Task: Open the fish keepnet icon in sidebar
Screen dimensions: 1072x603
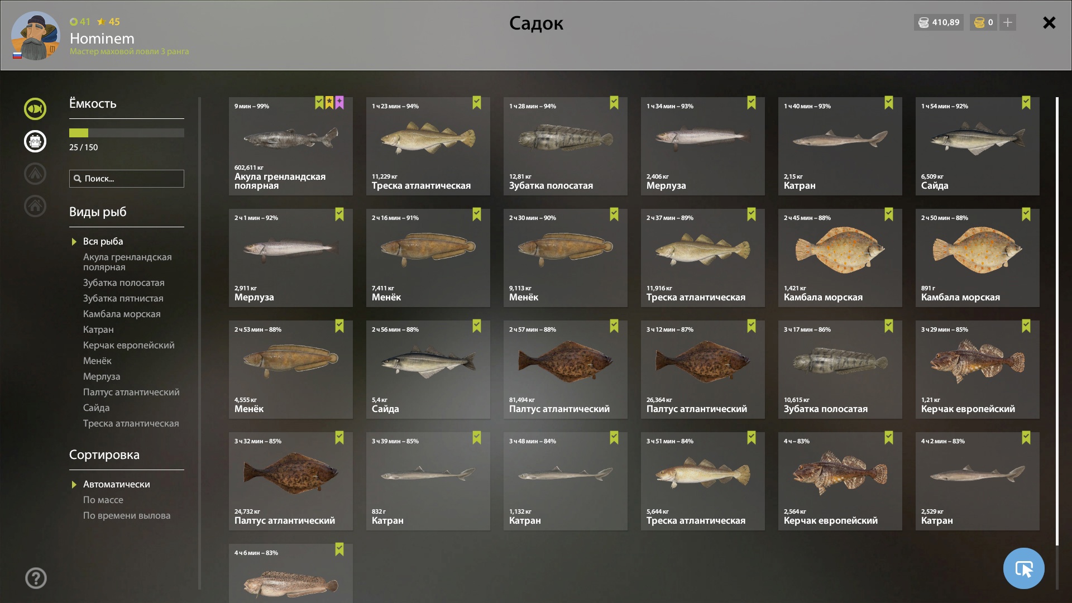Action: coord(35,108)
